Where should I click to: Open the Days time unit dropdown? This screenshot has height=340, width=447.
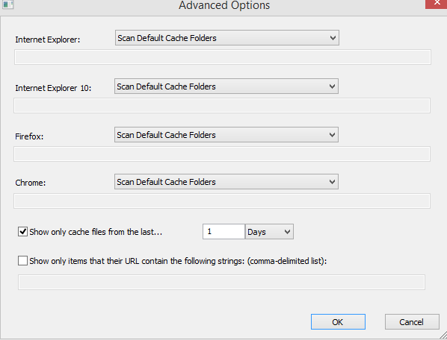pyautogui.click(x=269, y=232)
